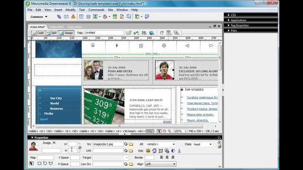Screen dimensions: 303x170
Task: Open the Window menu
Action: tap(122, 10)
